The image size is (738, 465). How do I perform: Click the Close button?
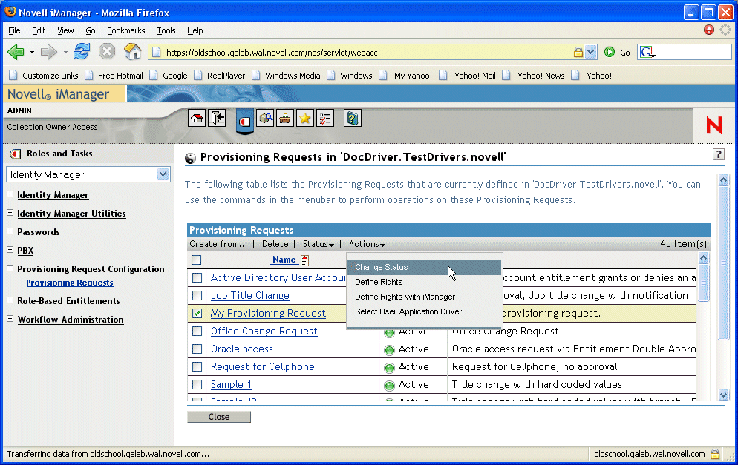coord(219,417)
